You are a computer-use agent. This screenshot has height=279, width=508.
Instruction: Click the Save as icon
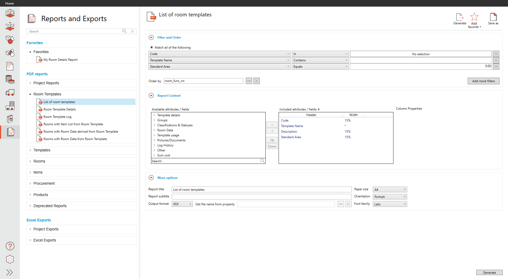coord(493,17)
